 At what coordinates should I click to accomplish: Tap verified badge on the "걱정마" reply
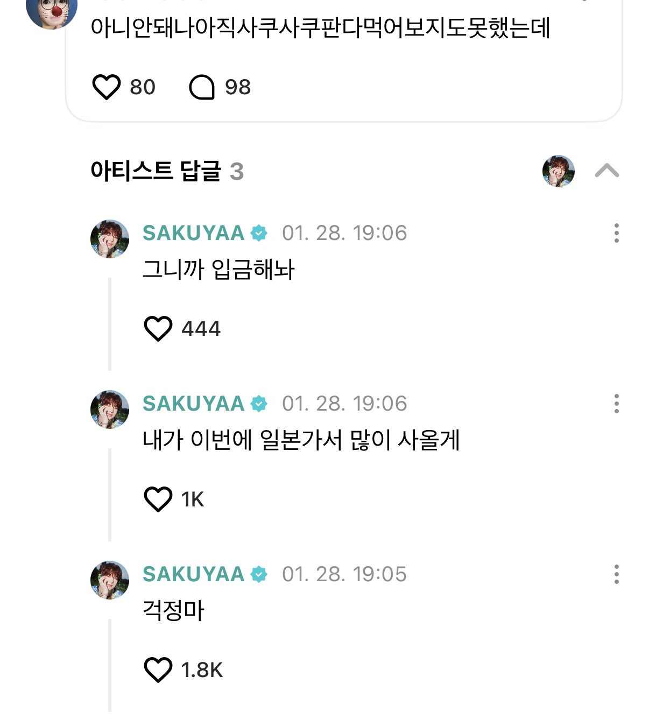tap(259, 575)
